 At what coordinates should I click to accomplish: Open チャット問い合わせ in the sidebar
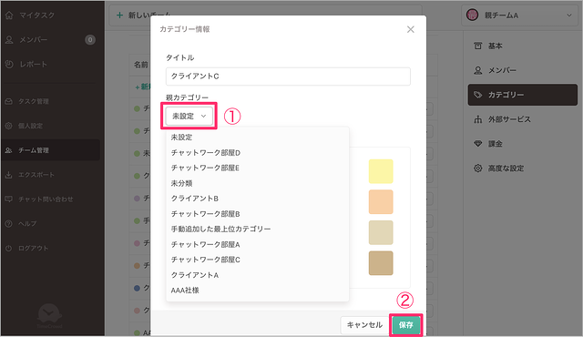pos(46,199)
